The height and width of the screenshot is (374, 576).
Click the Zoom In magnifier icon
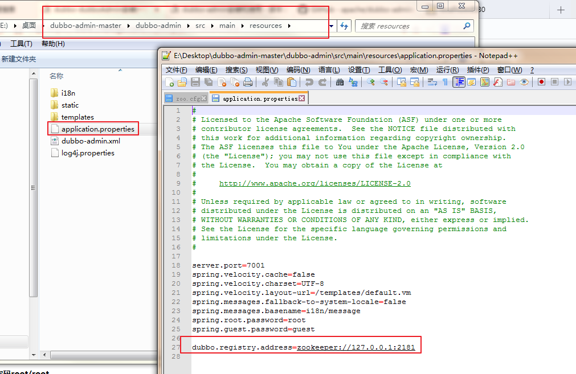click(x=371, y=82)
